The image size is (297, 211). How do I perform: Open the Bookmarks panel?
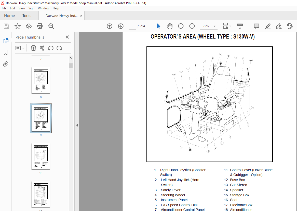pyautogui.click(x=6, y=52)
